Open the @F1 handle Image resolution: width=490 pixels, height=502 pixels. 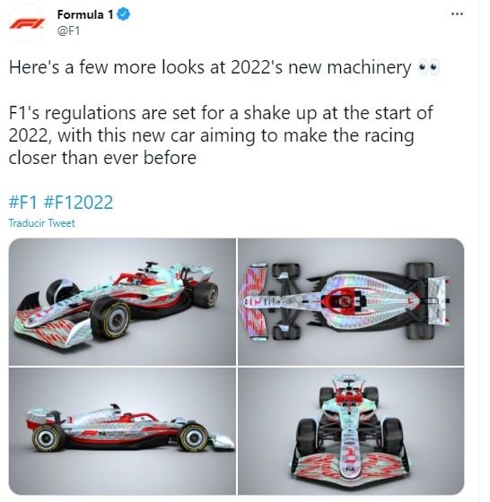point(68,30)
